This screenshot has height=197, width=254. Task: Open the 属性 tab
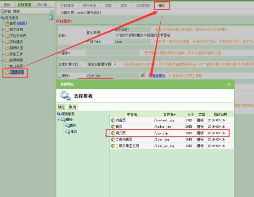pyautogui.click(x=162, y=6)
